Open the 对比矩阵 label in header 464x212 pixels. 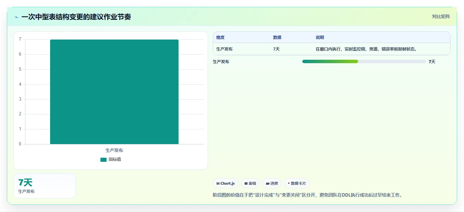click(x=441, y=16)
